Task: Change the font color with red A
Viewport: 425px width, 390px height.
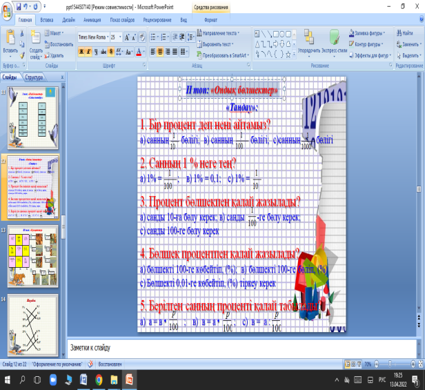Action: tap(139, 52)
